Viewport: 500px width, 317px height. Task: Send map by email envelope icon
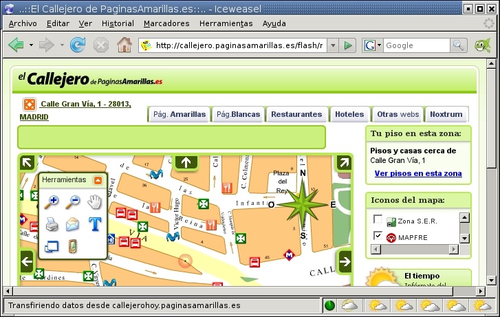73,223
